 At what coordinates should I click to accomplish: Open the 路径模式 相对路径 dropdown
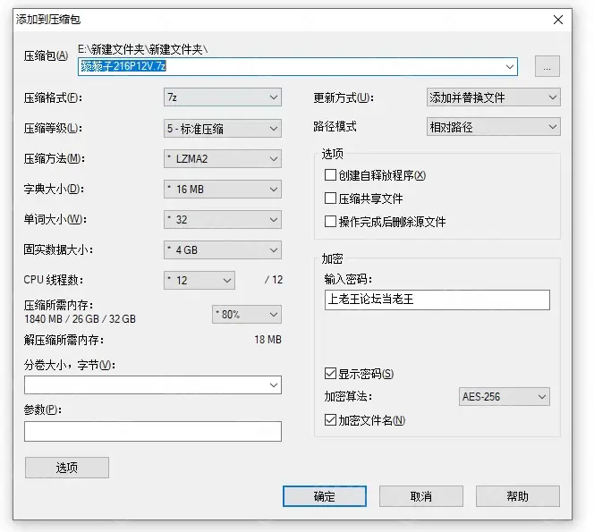click(x=493, y=127)
